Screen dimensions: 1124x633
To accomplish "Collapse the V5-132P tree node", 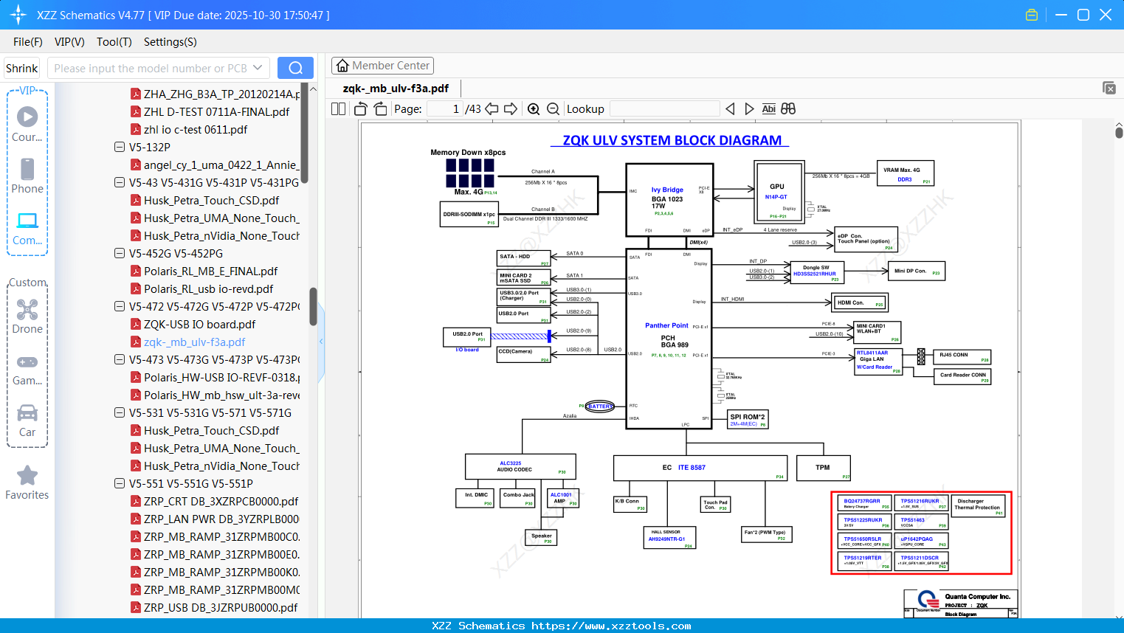I will pyautogui.click(x=120, y=147).
